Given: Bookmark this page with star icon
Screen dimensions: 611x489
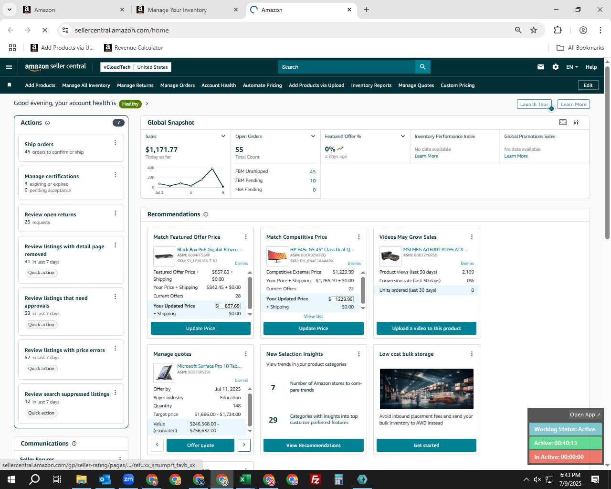Looking at the screenshot, I should [x=534, y=30].
